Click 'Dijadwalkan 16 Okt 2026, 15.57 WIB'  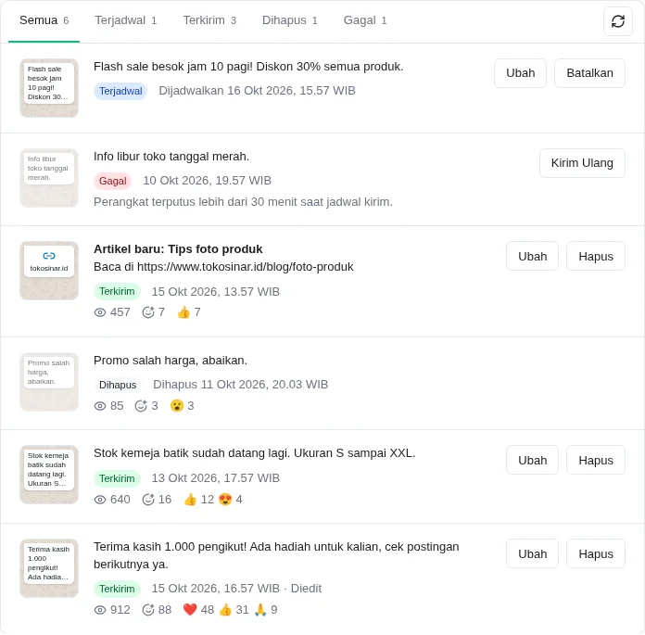coord(257,91)
